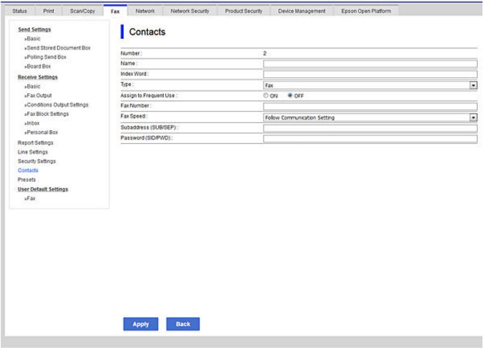This screenshot has height=349, width=484.
Task: Focus the Subaddress (SUB/SEP) field
Action: point(370,128)
